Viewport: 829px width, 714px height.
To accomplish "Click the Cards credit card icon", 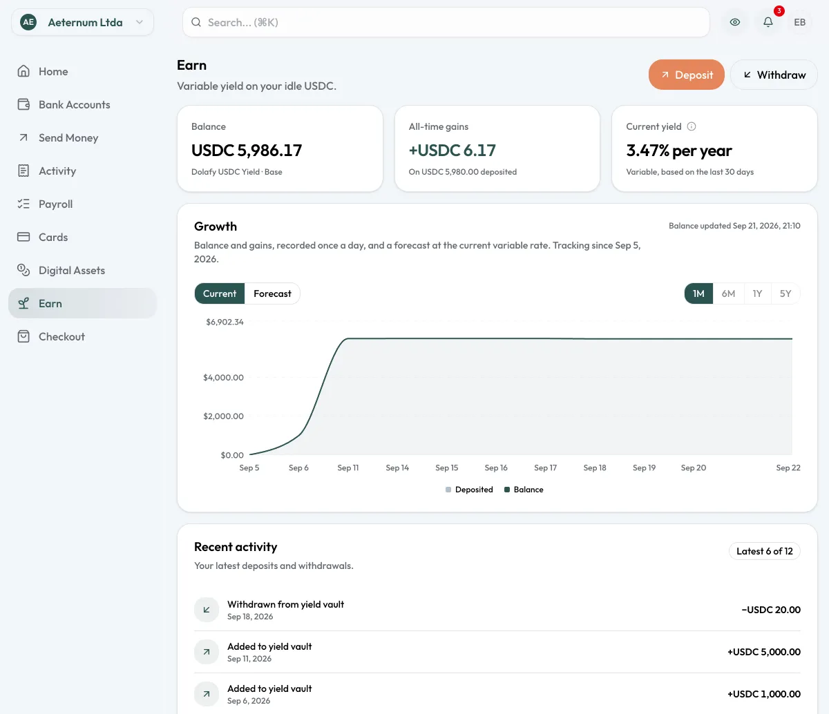I will pyautogui.click(x=23, y=237).
